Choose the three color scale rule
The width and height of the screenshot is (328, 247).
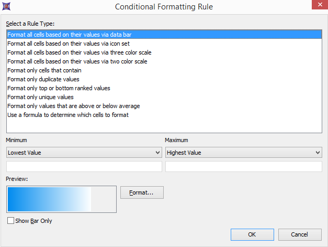[79, 52]
